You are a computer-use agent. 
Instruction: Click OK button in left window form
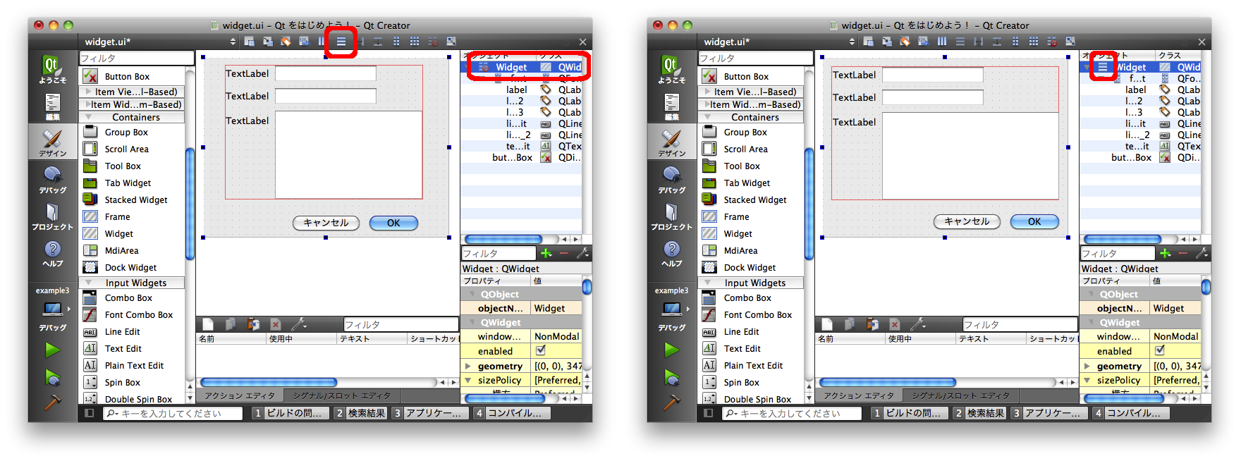[393, 223]
